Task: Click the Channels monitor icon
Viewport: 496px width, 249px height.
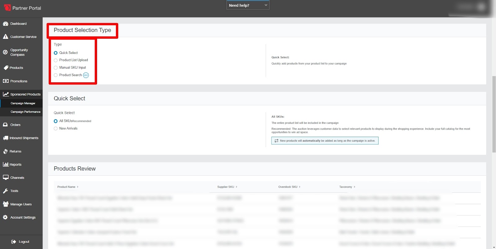Action: [x=6, y=178]
